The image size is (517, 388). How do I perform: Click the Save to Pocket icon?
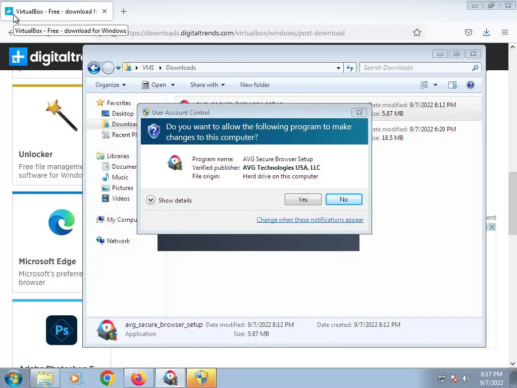[x=468, y=32]
